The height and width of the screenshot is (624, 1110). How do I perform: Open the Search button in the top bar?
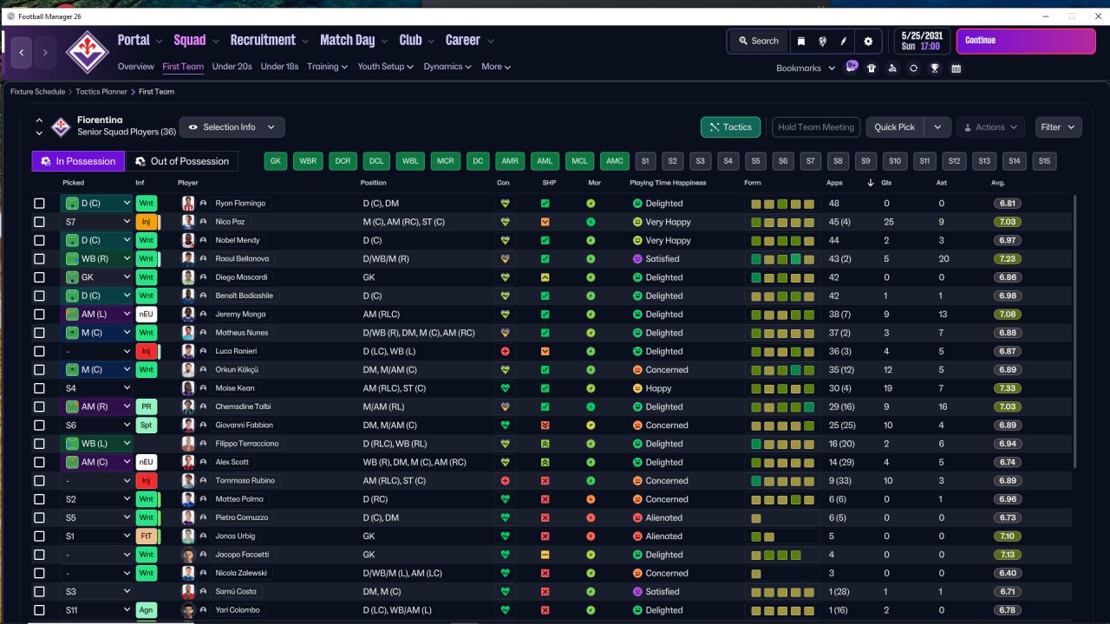[759, 41]
